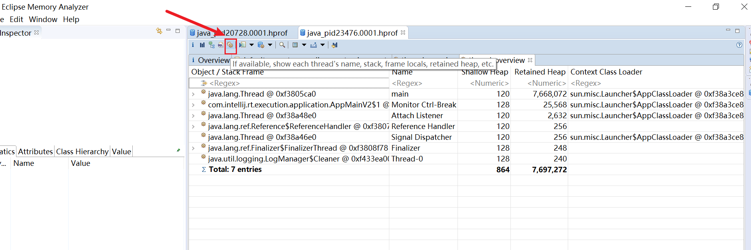
Task: Toggle the green pin icon in Inspector
Action: pyautogui.click(x=178, y=151)
